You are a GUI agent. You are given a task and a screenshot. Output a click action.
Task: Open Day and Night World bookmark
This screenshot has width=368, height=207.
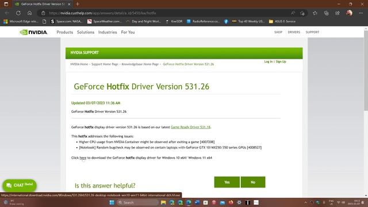pos(143,21)
